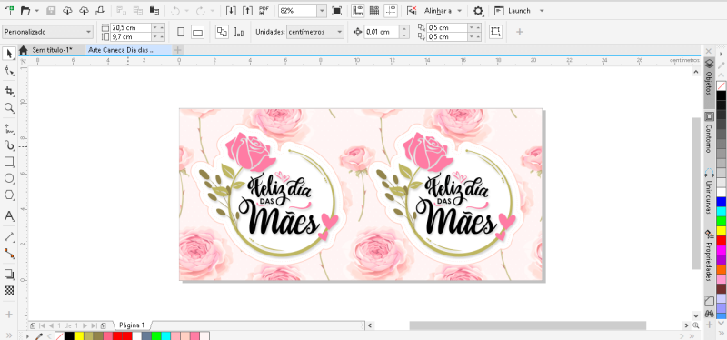Set landscape page orientation
Image resolution: width=727 pixels, height=340 pixels.
point(197,32)
